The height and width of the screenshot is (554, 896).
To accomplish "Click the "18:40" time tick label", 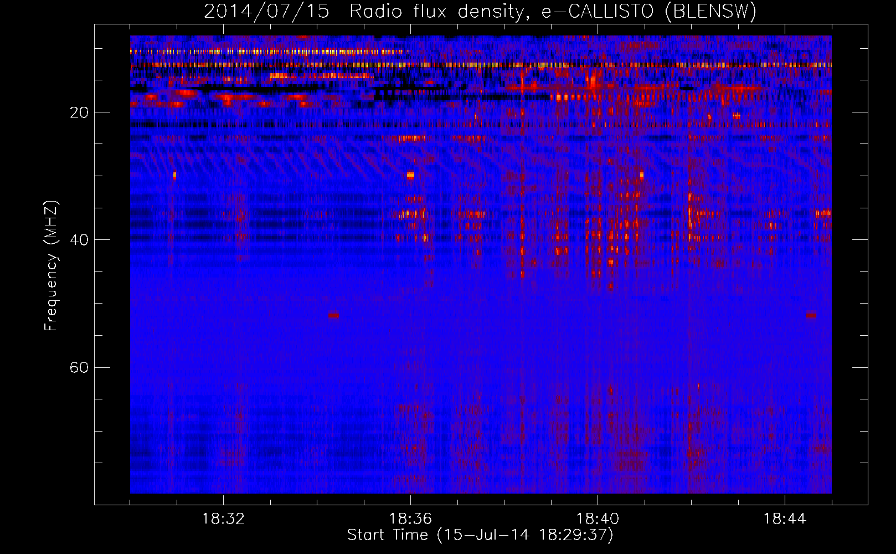I will click(x=598, y=519).
